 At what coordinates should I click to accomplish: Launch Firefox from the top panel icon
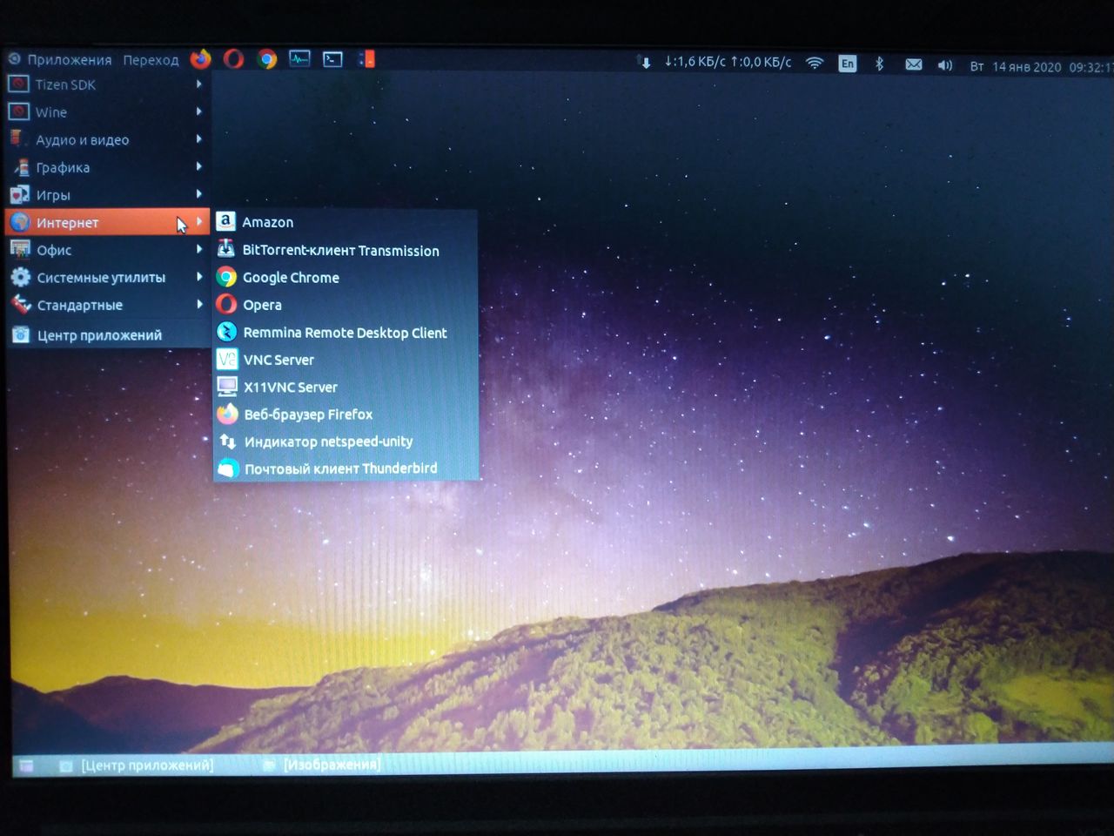coord(200,58)
